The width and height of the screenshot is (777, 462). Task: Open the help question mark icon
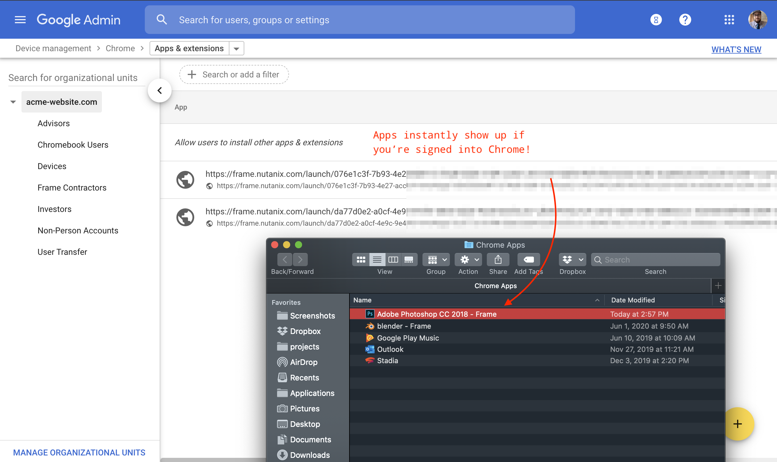pyautogui.click(x=685, y=20)
